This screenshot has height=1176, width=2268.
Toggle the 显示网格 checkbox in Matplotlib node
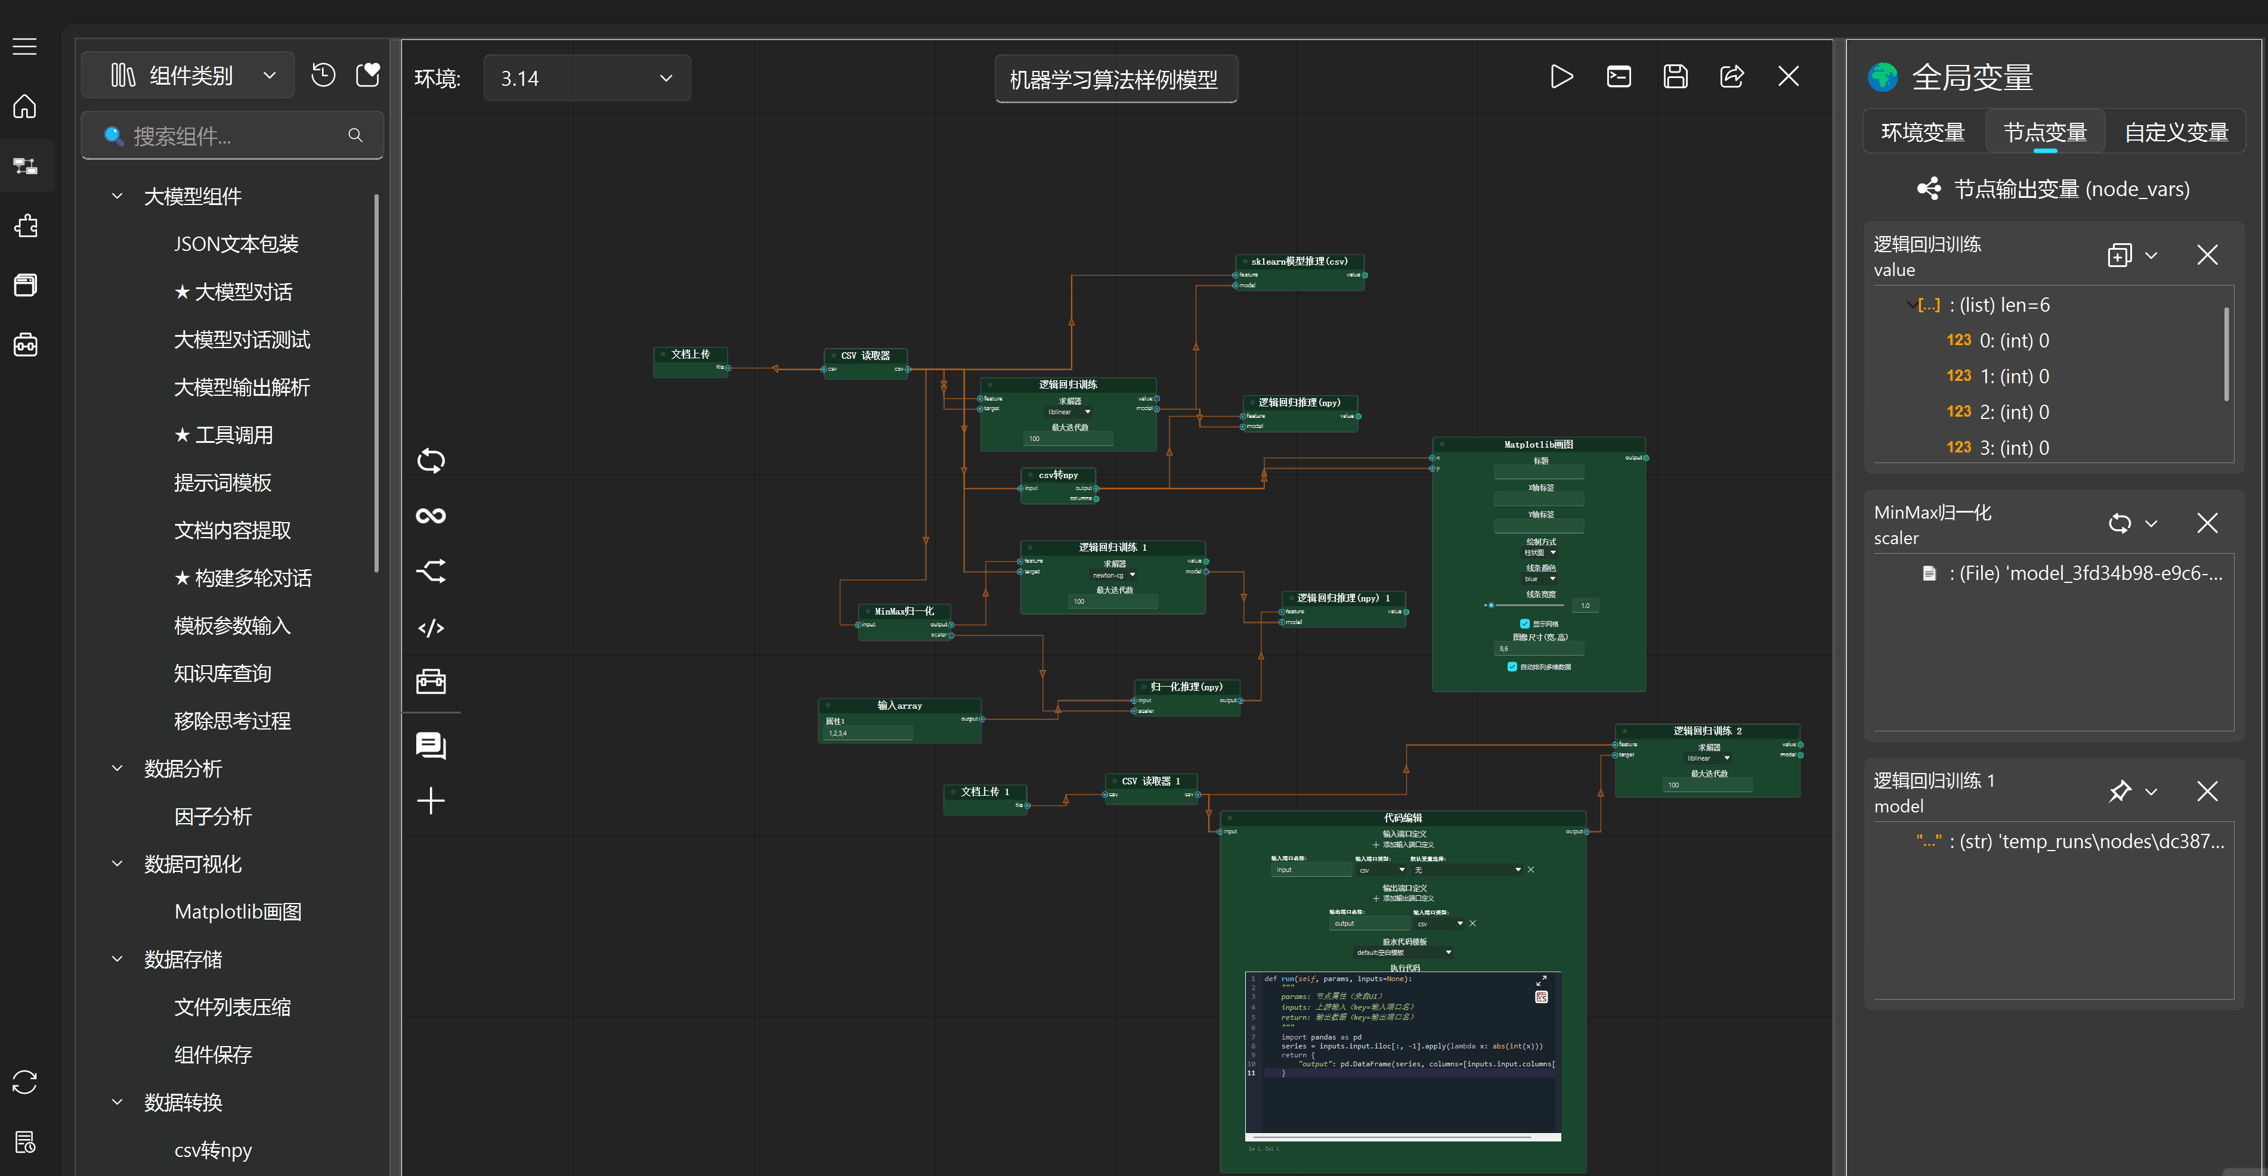tap(1525, 624)
